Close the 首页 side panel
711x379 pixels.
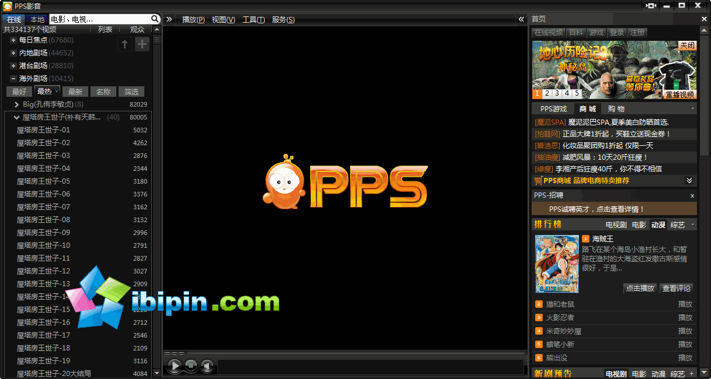(704, 19)
